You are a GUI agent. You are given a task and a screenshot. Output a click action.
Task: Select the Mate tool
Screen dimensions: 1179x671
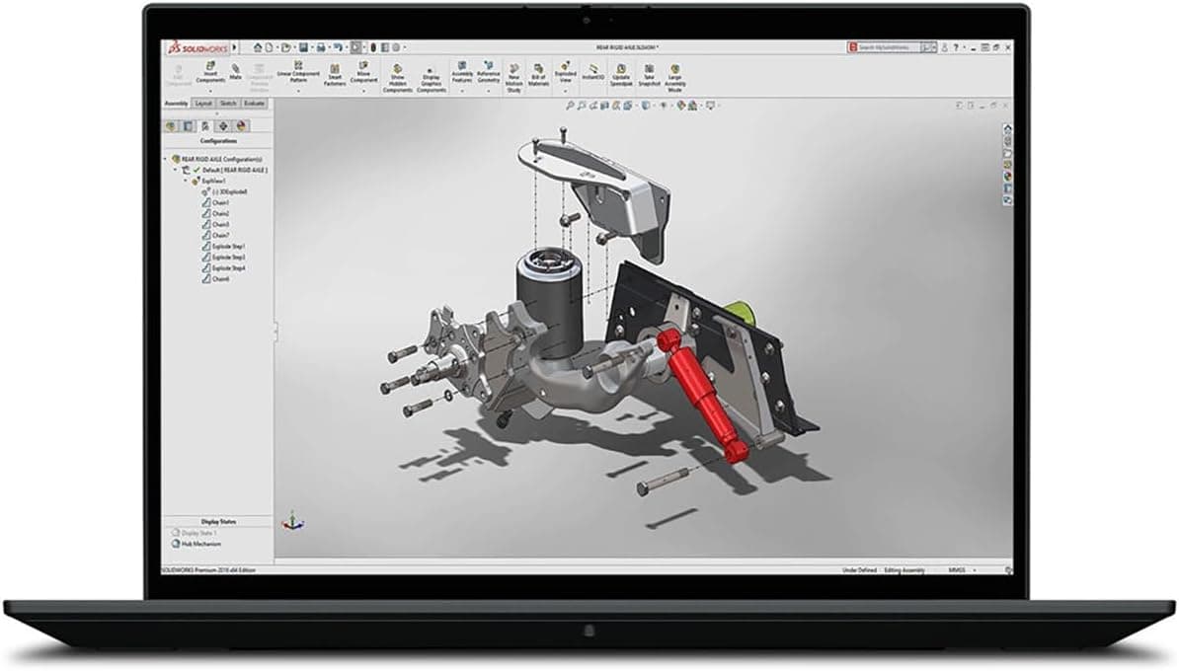pyautogui.click(x=236, y=72)
